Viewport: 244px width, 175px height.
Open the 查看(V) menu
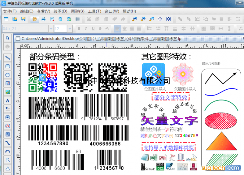coord(43,11)
